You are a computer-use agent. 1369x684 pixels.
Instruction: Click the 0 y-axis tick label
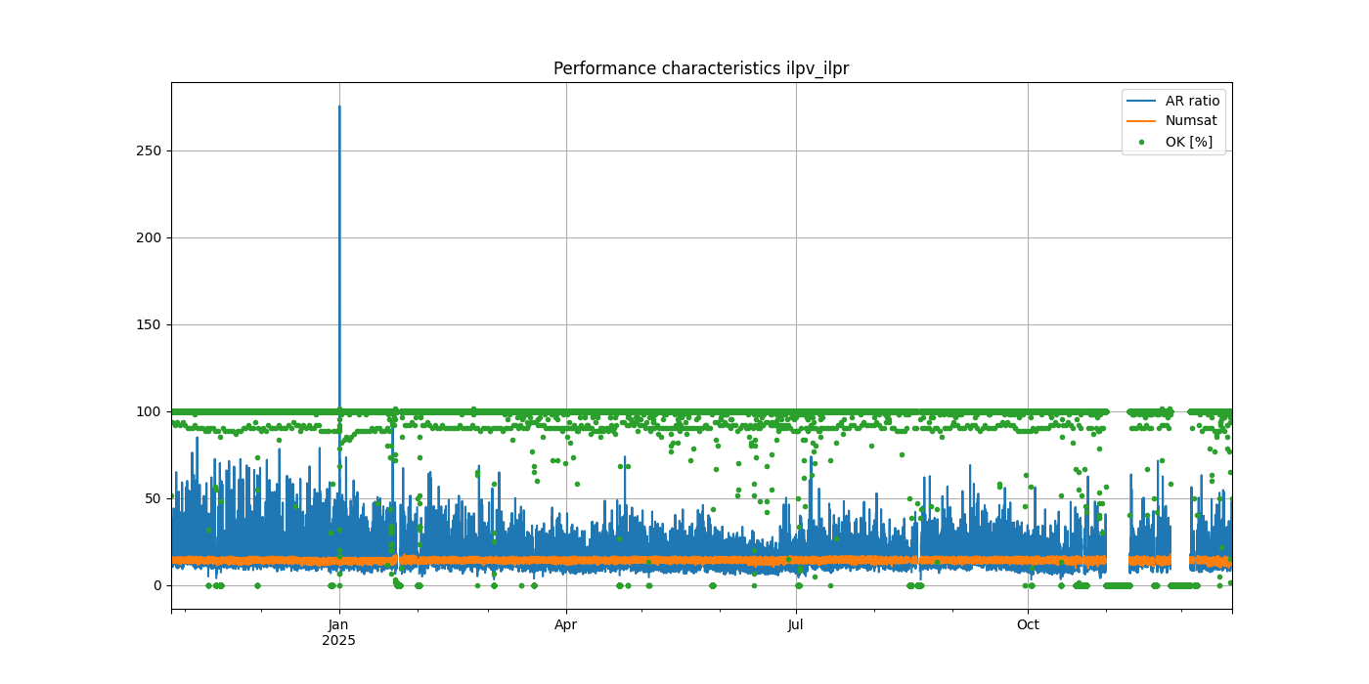click(x=156, y=585)
